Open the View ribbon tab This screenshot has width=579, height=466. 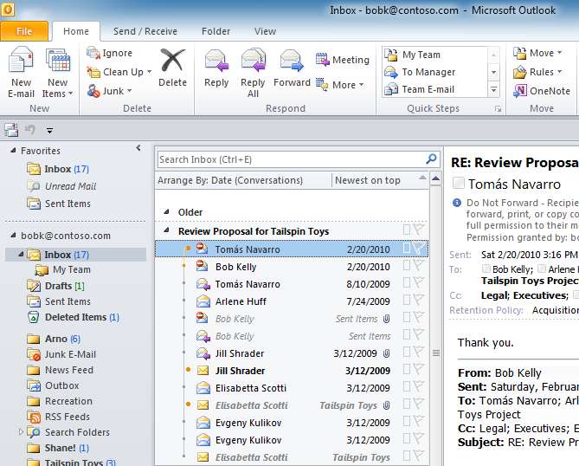265,31
